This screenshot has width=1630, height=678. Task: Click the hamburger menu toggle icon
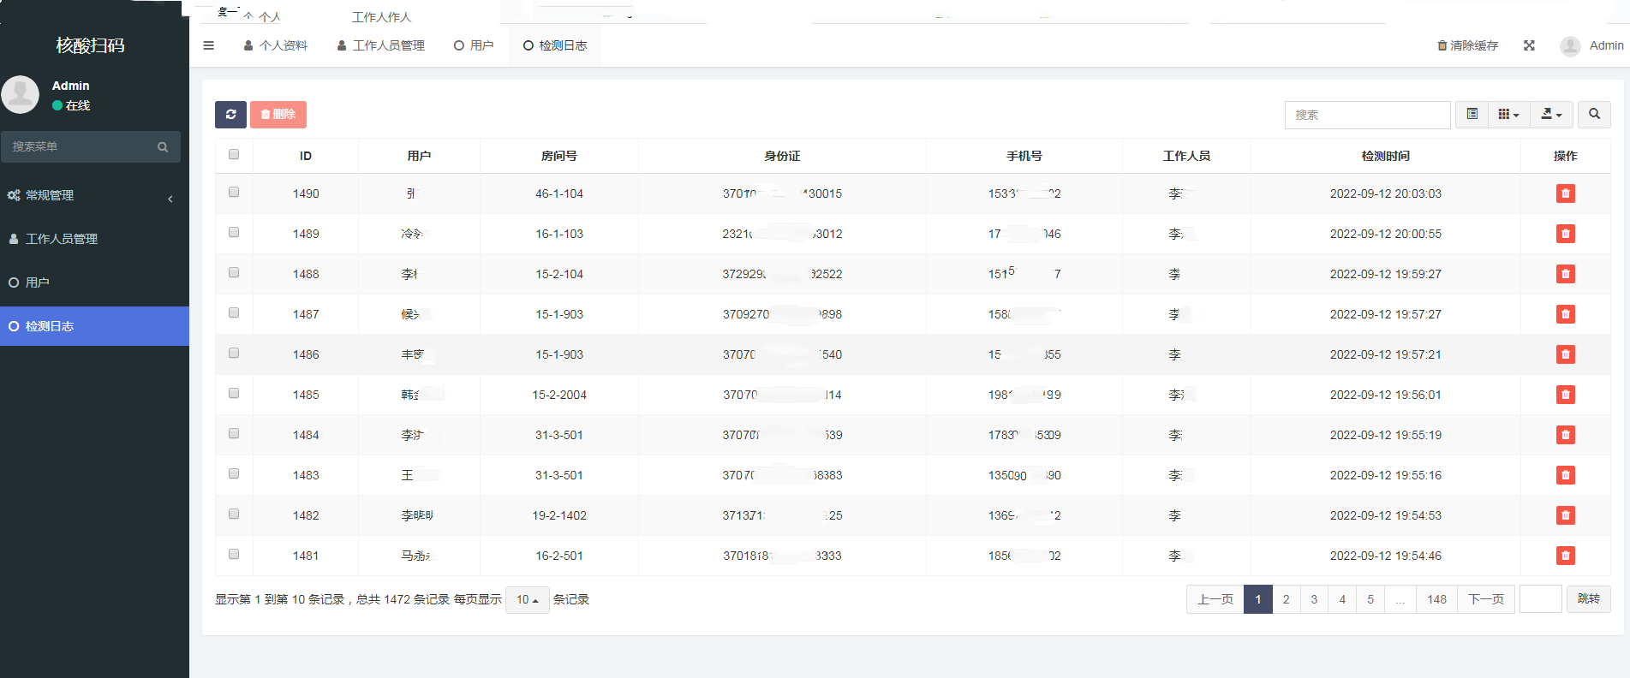pos(208,45)
